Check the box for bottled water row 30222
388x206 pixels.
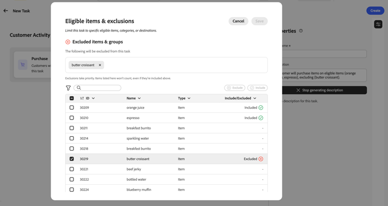click(x=72, y=180)
